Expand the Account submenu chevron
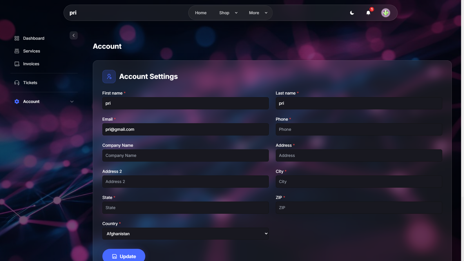This screenshot has height=261, width=464. (x=72, y=101)
